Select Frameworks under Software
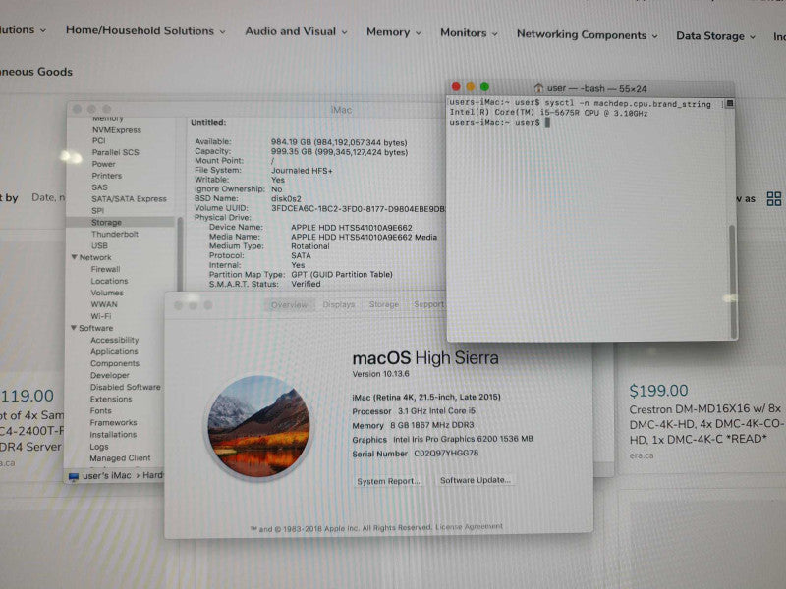The image size is (786, 589). (113, 422)
